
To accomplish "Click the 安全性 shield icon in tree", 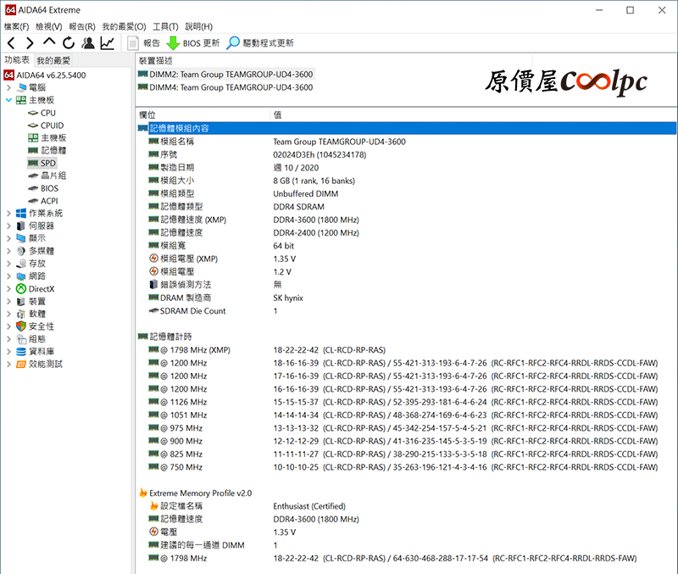I will point(21,326).
